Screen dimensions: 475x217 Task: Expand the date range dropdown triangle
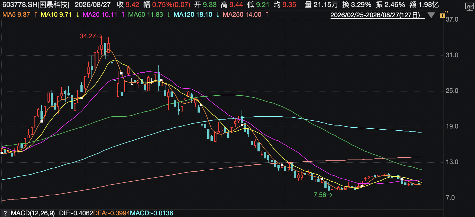point(431,15)
